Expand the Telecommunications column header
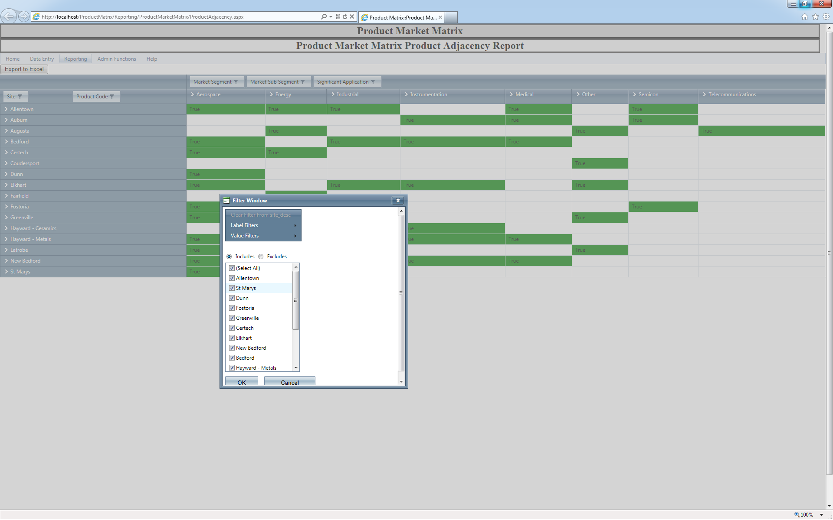The width and height of the screenshot is (833, 520). (705, 94)
